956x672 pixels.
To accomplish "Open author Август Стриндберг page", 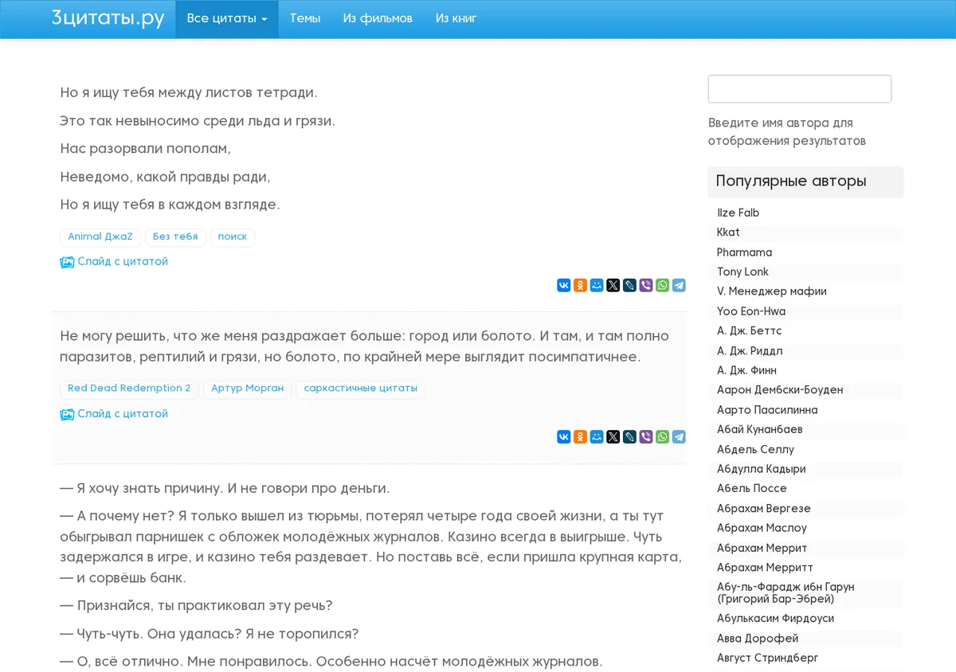I will click(767, 658).
